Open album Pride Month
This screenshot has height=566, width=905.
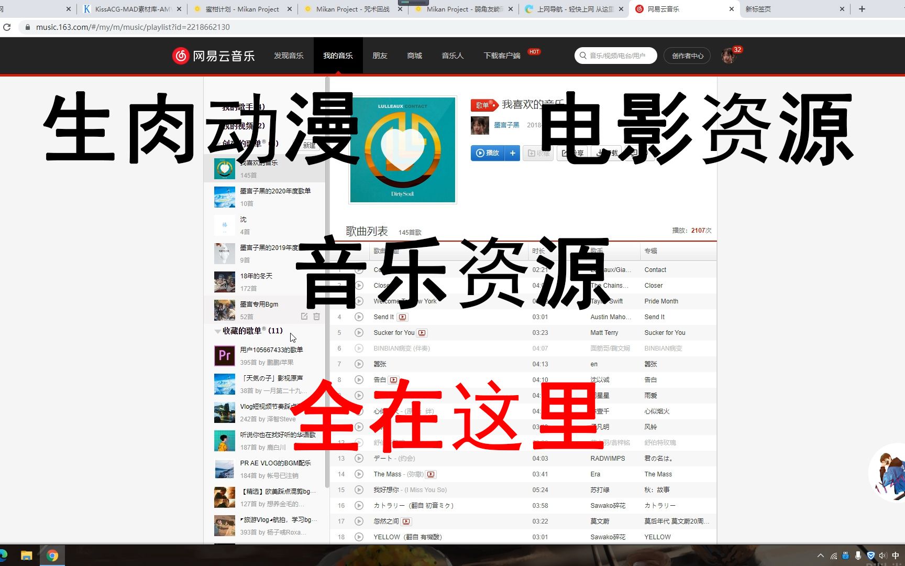(x=661, y=301)
